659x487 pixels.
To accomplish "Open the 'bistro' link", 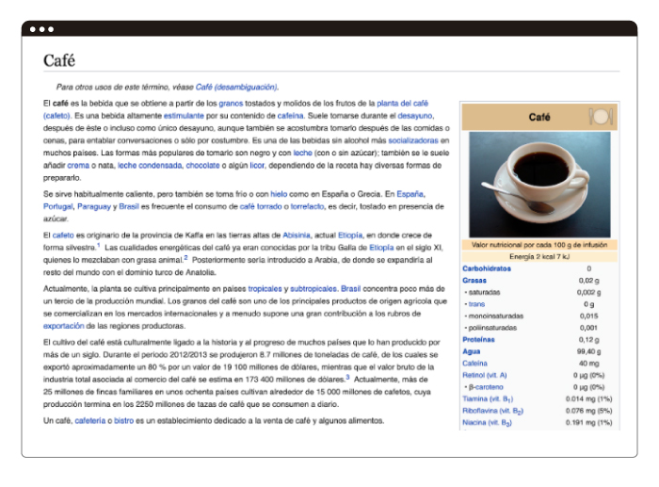I will tap(124, 420).
